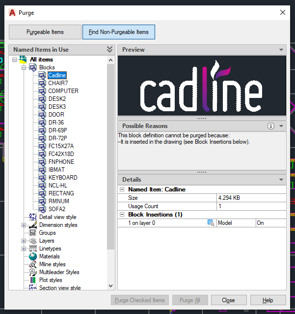295x314 pixels.
Task: Click the DR-36 block icon
Action: tap(42, 123)
